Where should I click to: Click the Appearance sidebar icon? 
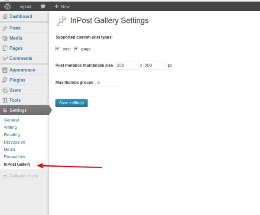click(5, 70)
